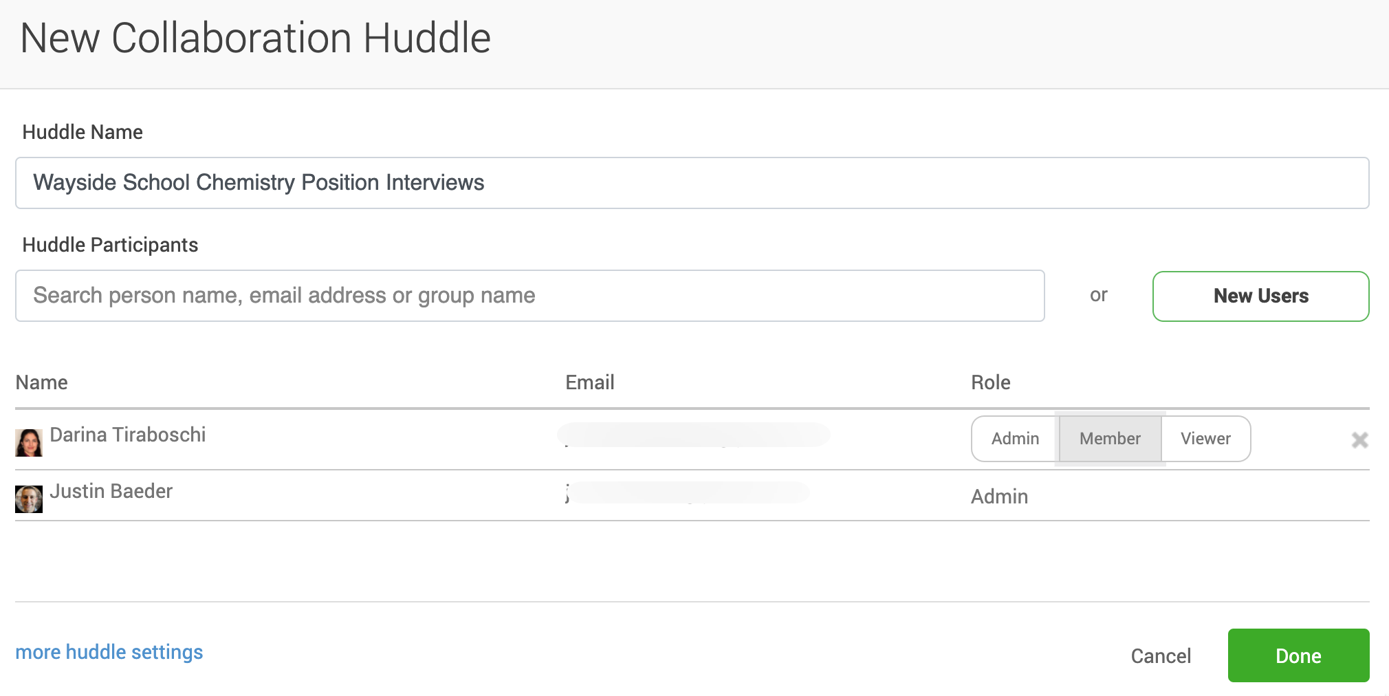1389x696 pixels.
Task: Click Justin Baeder's blurred email
Action: click(x=687, y=492)
